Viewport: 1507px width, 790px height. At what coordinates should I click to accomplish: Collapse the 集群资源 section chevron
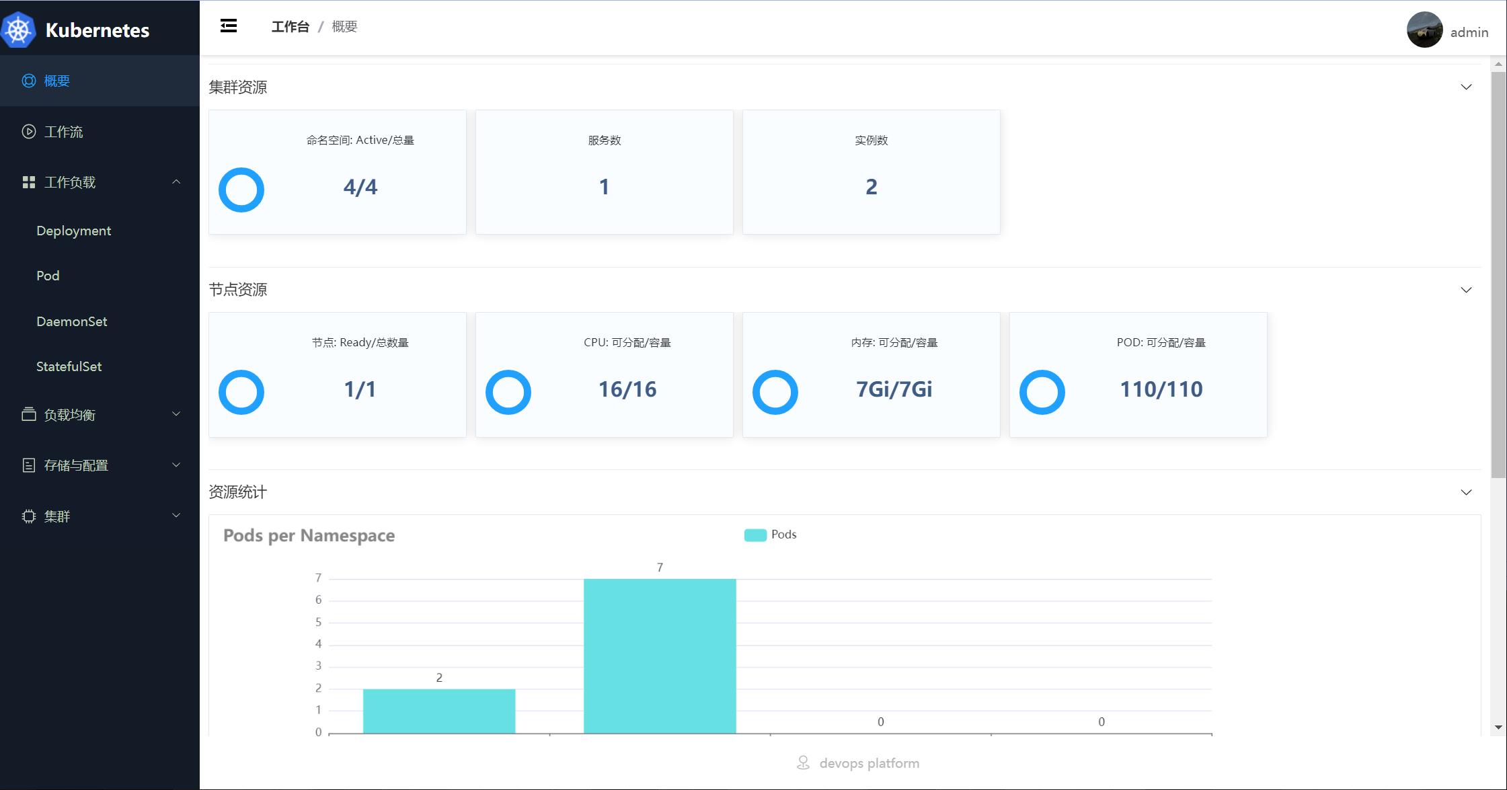point(1466,87)
